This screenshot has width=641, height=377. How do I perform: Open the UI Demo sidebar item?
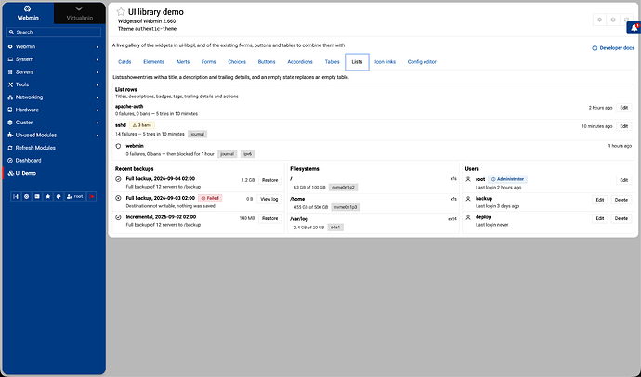coord(54,173)
